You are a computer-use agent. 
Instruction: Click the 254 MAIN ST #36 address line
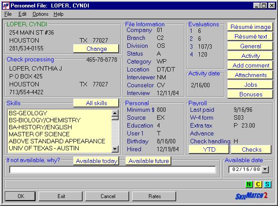click(x=32, y=32)
